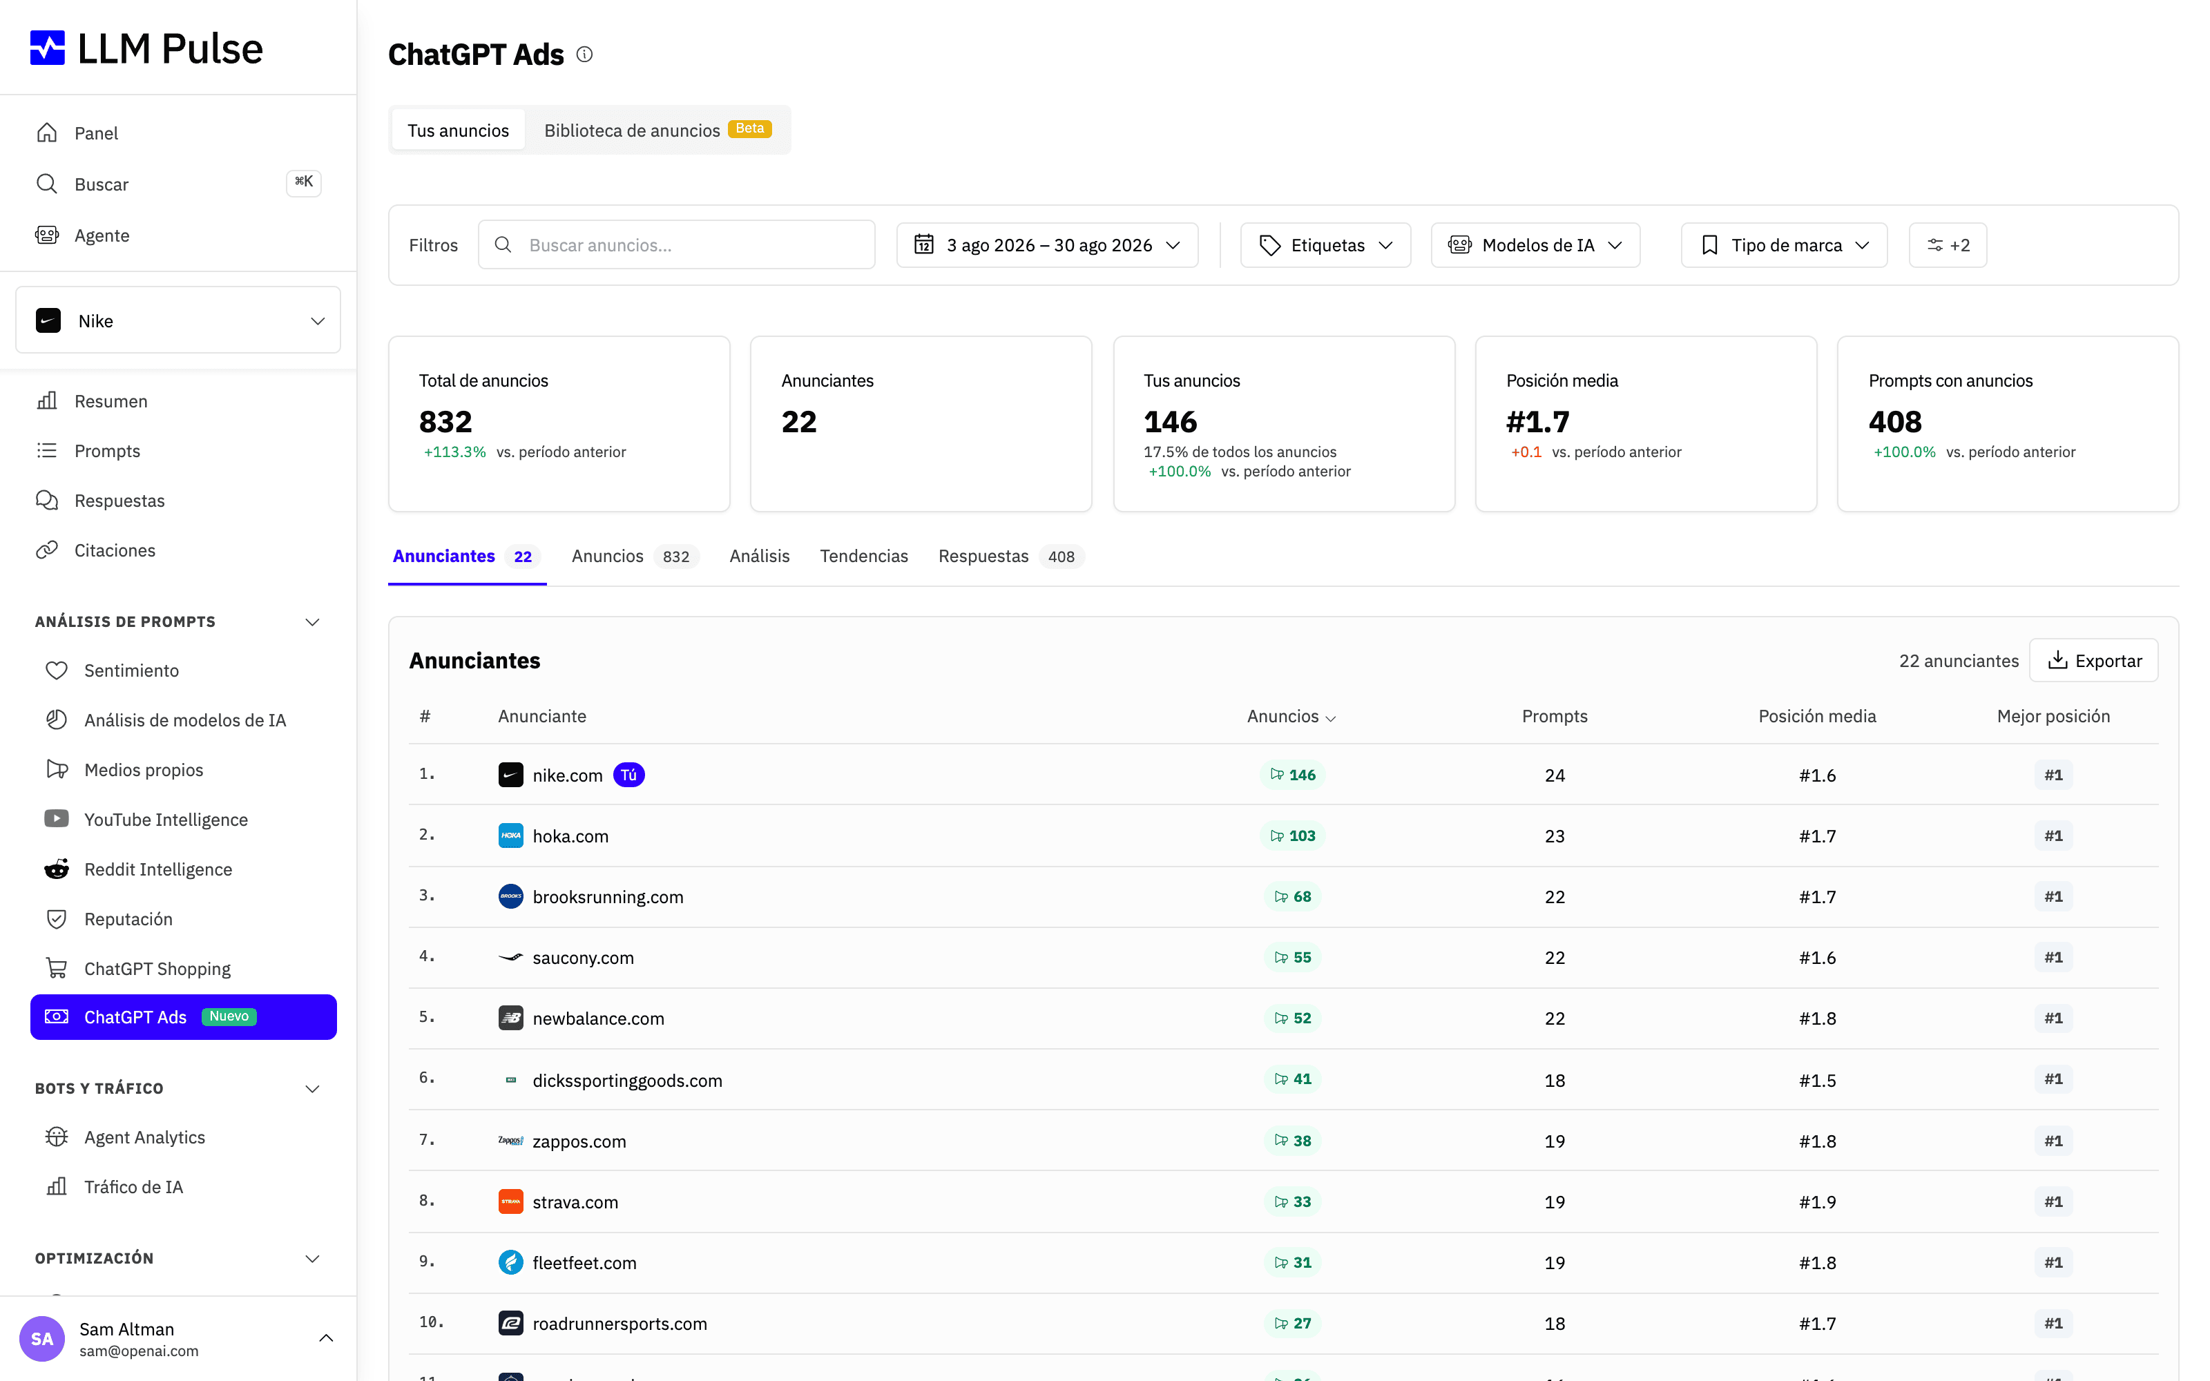Viewport: 2210px width, 1381px height.
Task: Open the Nike brand selector dropdown
Action: pos(178,320)
